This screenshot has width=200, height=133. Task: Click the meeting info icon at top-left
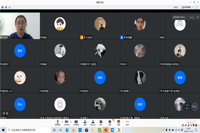[3, 7]
